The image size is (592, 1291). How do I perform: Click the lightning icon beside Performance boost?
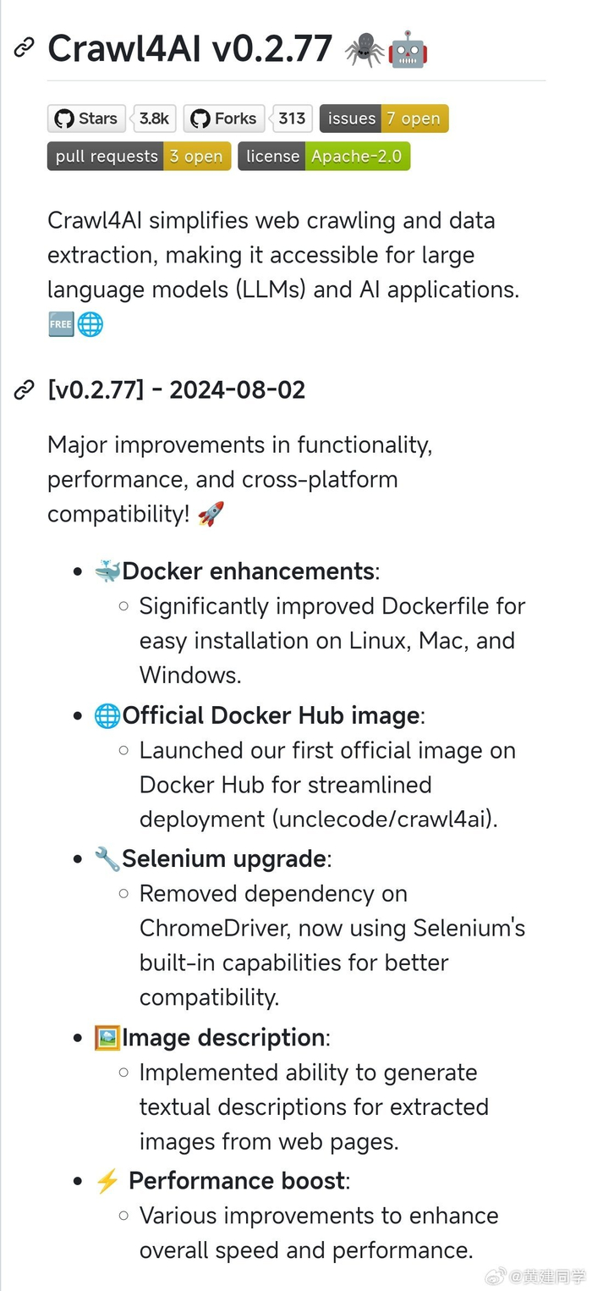pos(107,1181)
